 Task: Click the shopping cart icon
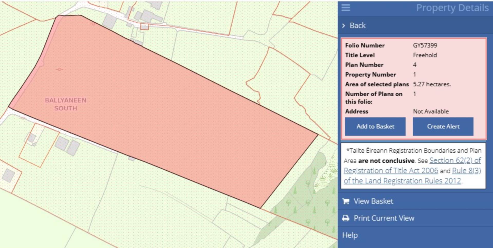[346, 201]
